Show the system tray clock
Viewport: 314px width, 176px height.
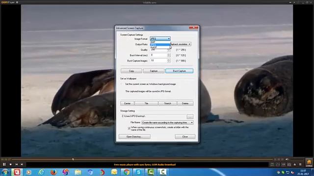[303, 172]
